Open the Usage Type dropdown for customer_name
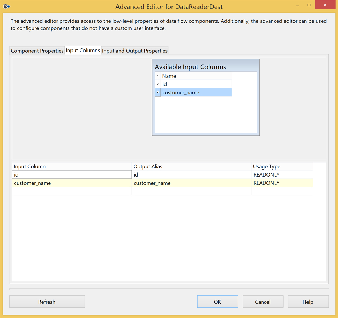This screenshot has width=338, height=318. pyautogui.click(x=280, y=183)
